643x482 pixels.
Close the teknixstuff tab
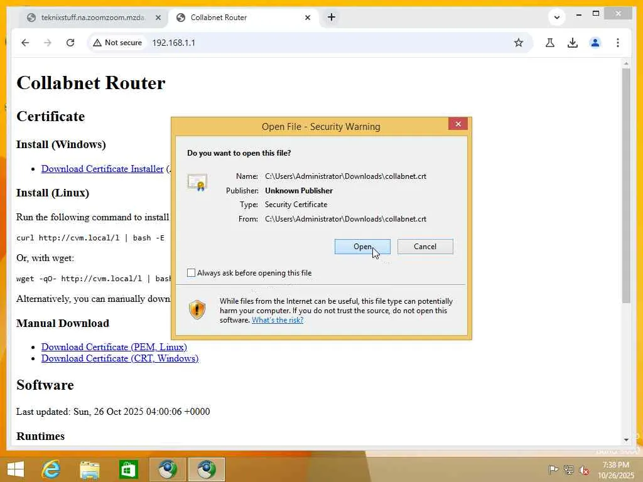tap(158, 18)
